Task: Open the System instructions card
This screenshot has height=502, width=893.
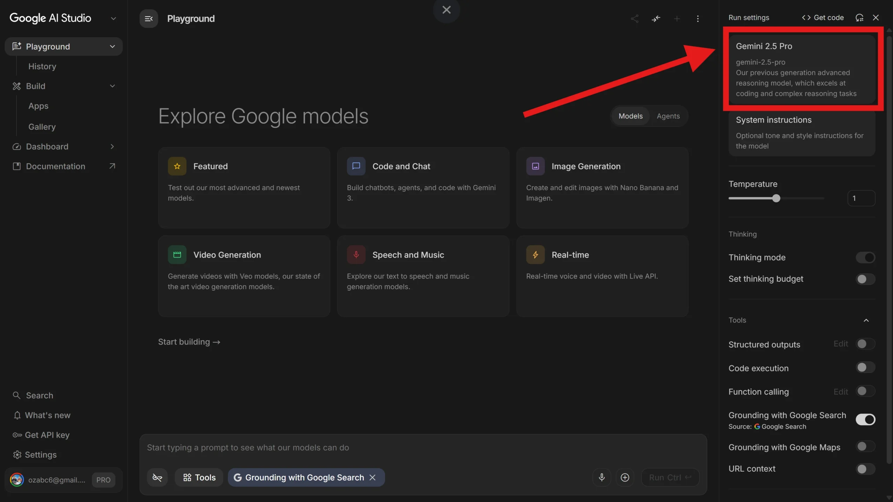Action: point(802,134)
